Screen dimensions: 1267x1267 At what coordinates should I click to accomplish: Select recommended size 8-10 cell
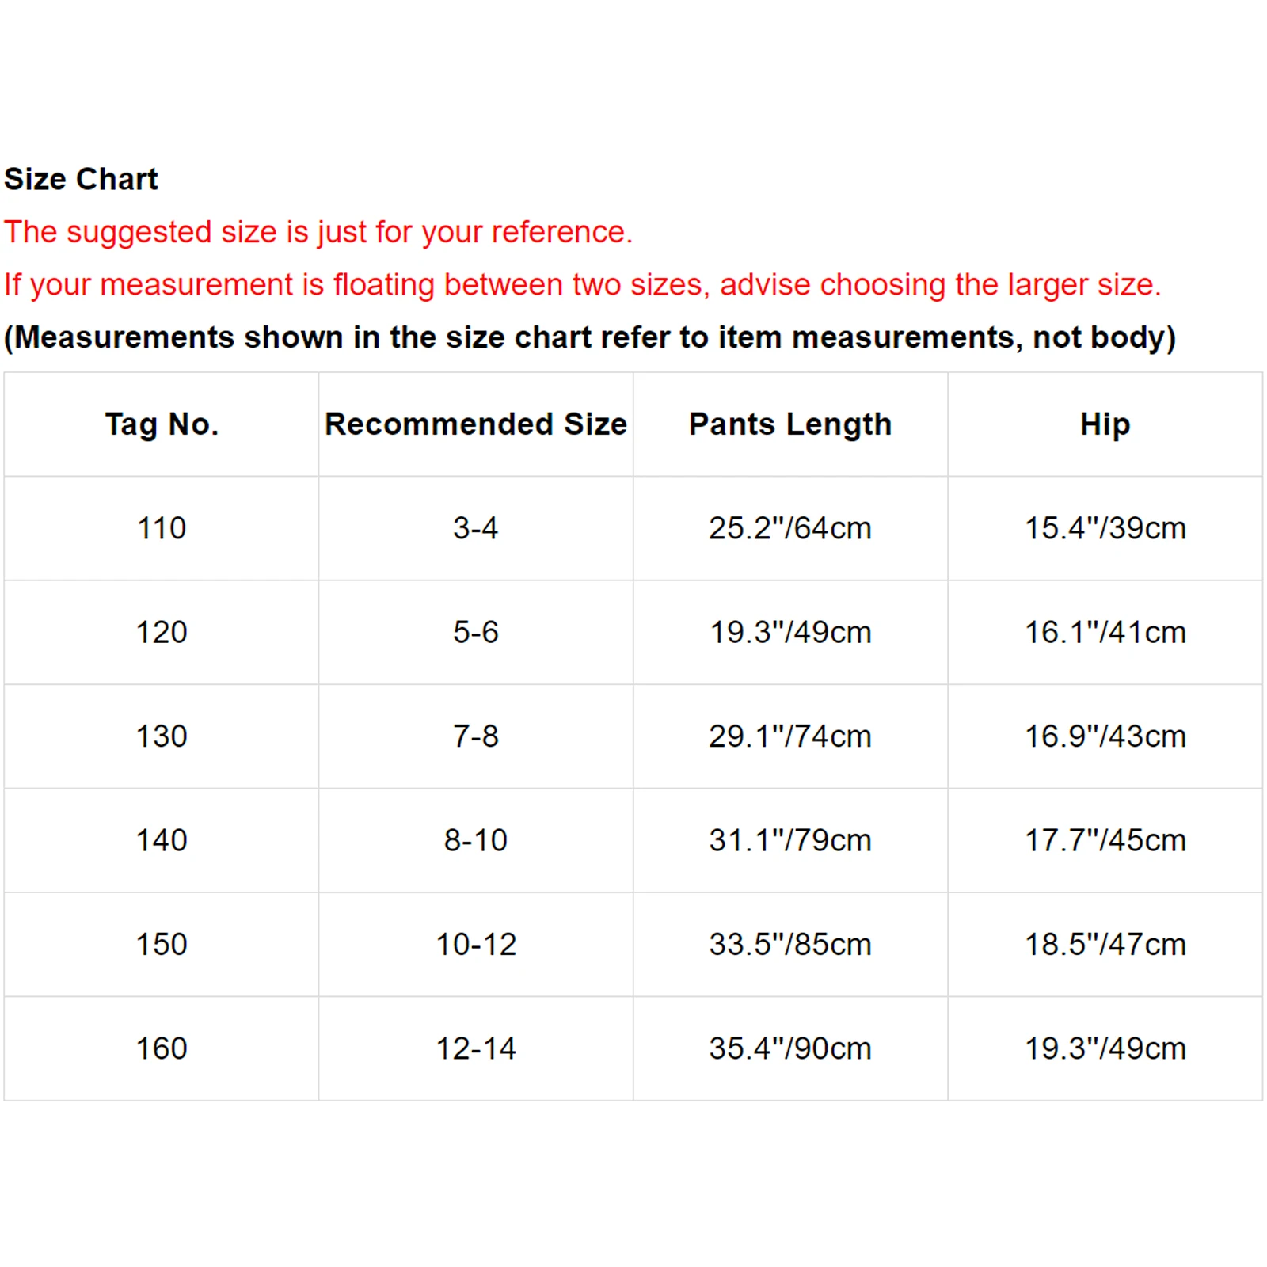(x=476, y=840)
